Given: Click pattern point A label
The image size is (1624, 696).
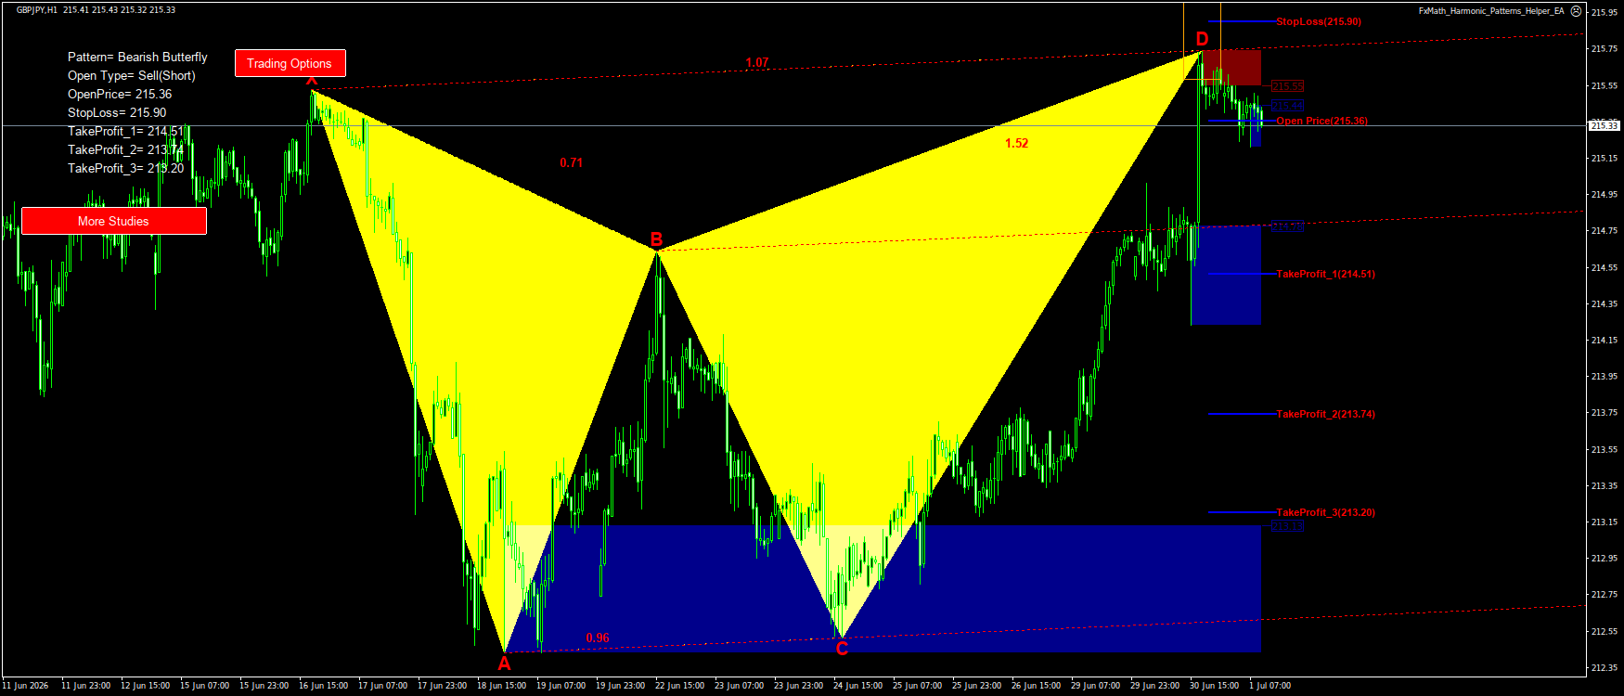Looking at the screenshot, I should click(504, 663).
